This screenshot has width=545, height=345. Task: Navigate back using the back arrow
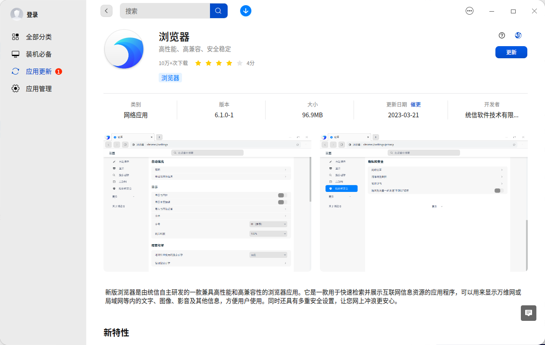coord(106,11)
